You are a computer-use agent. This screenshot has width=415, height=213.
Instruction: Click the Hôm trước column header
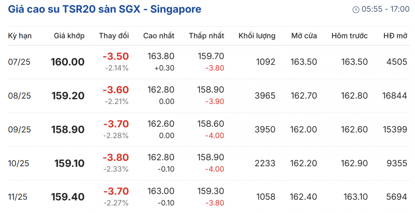click(349, 36)
